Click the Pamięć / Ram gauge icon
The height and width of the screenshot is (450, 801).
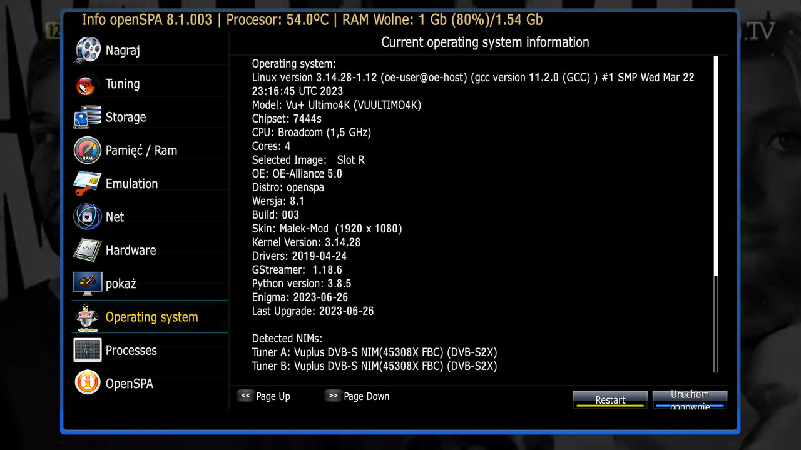click(x=88, y=150)
